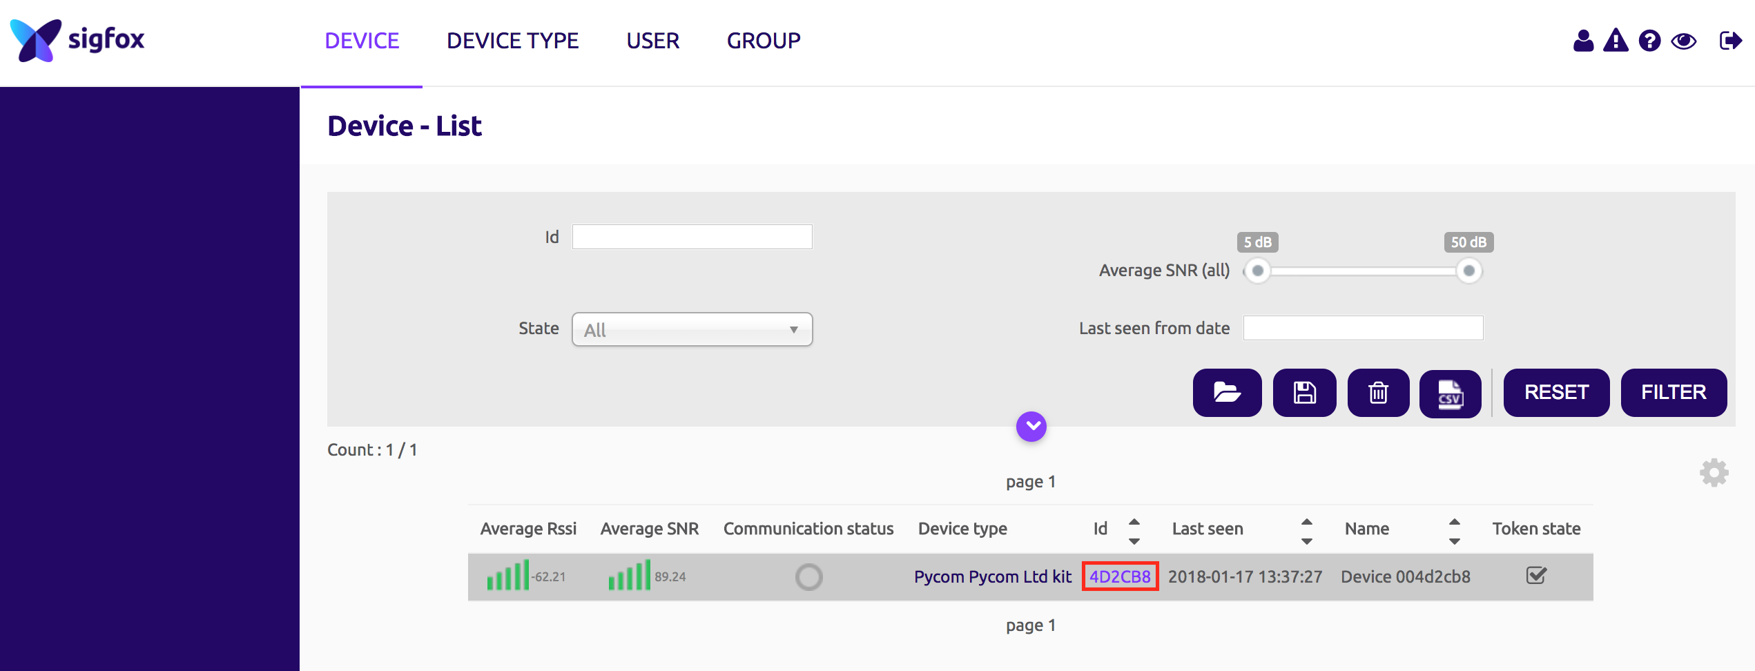
Task: Click the Communication status circle indicator
Action: pos(808,577)
